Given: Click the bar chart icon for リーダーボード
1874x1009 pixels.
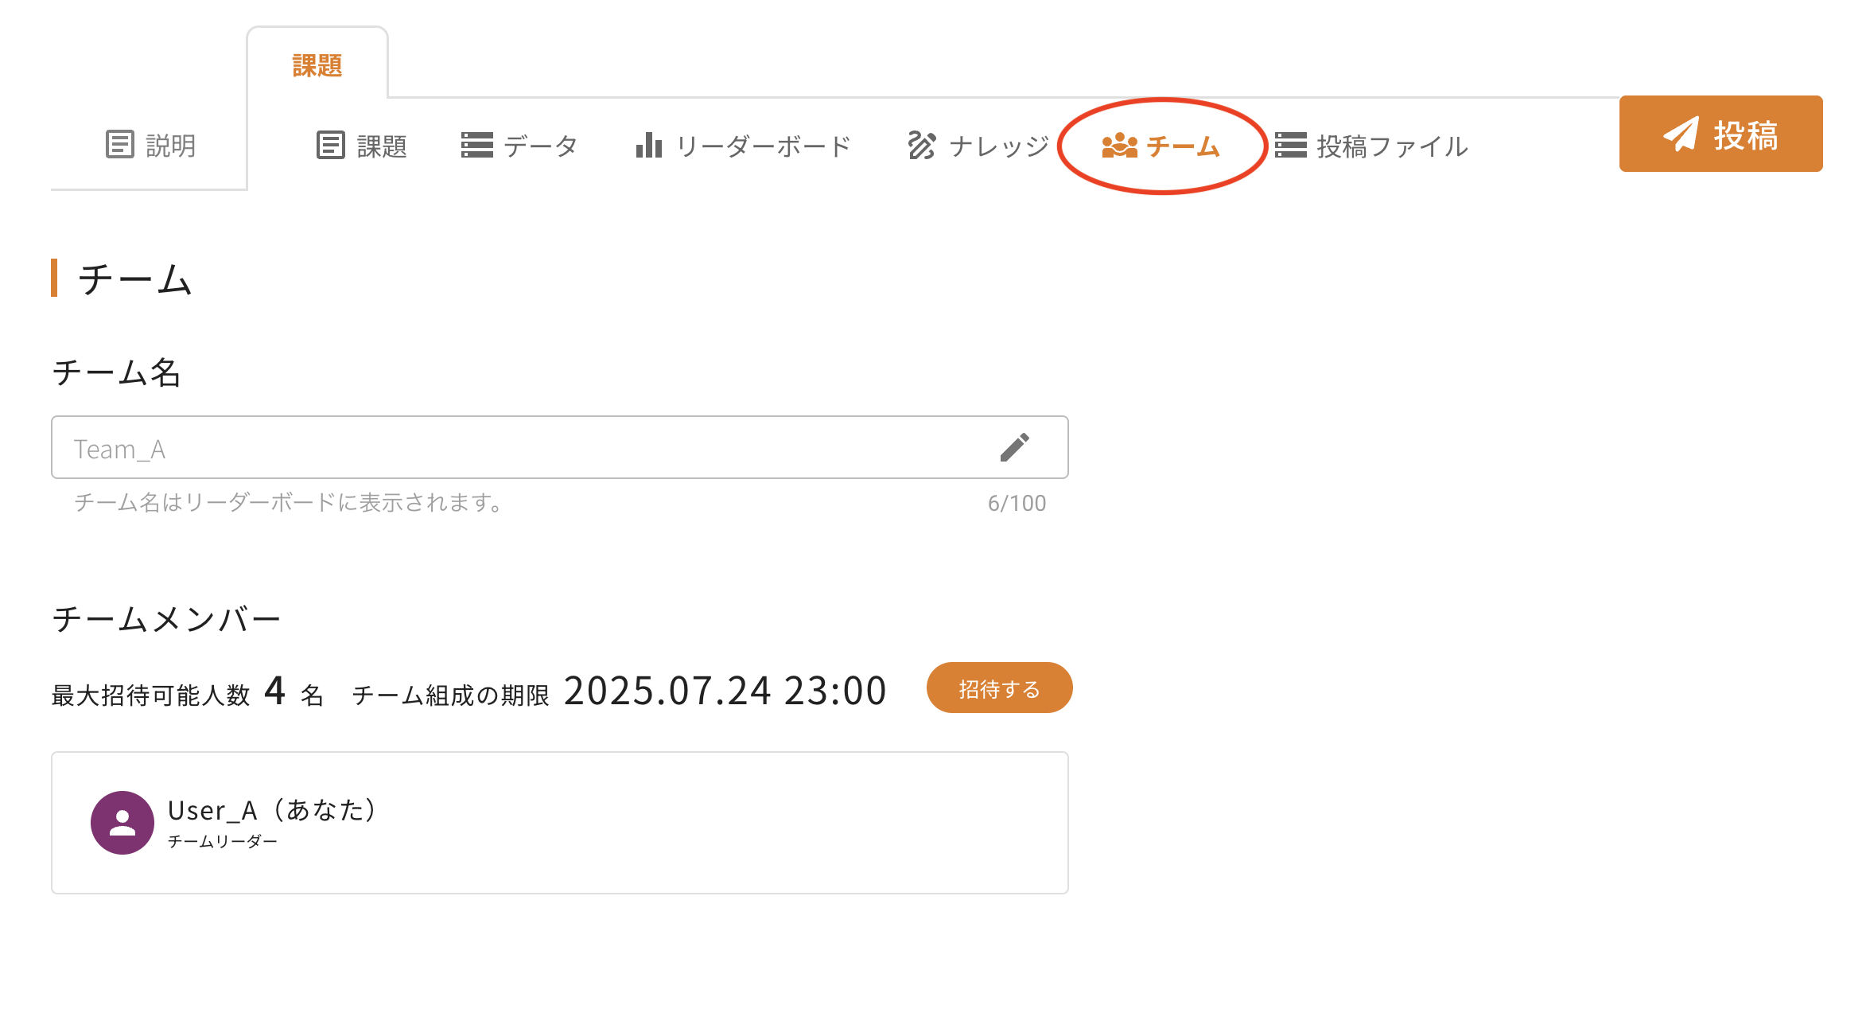Looking at the screenshot, I should [x=648, y=146].
